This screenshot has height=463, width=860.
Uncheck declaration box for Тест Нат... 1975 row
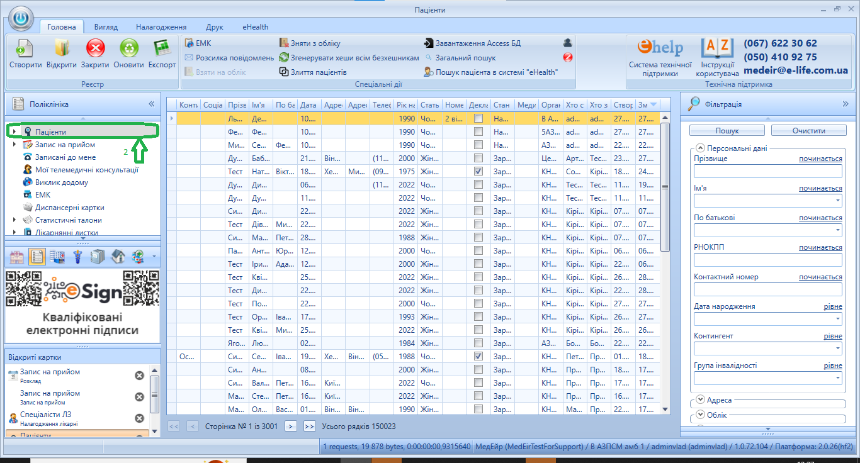pyautogui.click(x=479, y=171)
